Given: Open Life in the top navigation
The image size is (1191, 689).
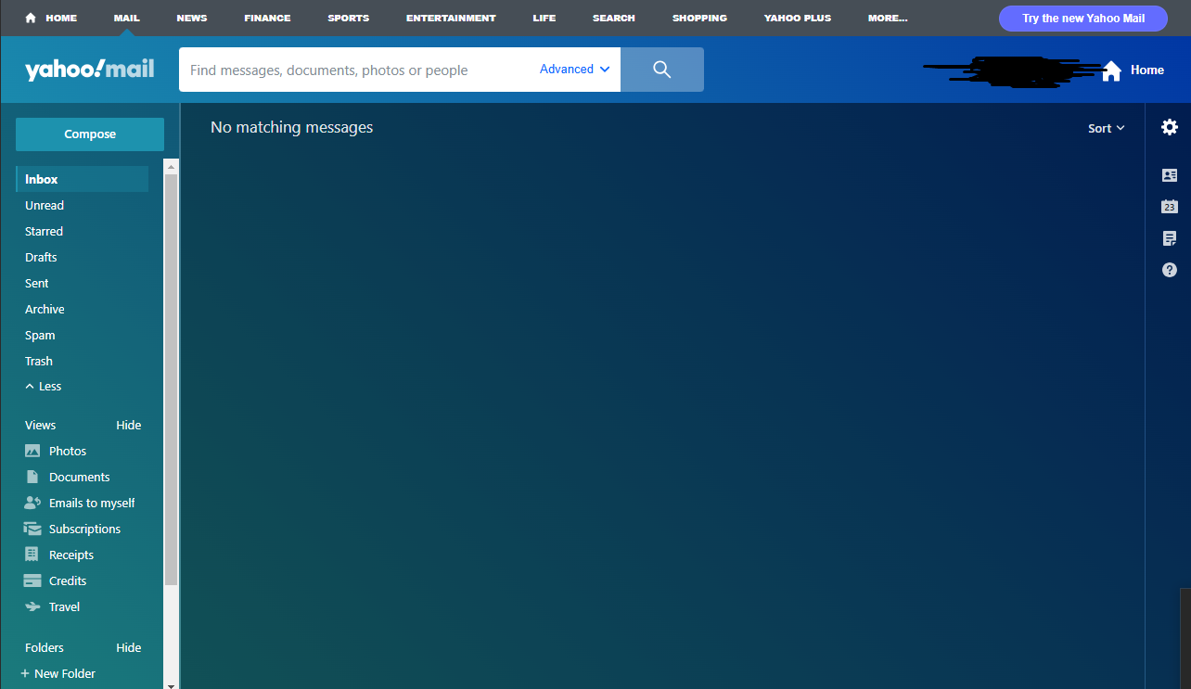Looking at the screenshot, I should [544, 18].
